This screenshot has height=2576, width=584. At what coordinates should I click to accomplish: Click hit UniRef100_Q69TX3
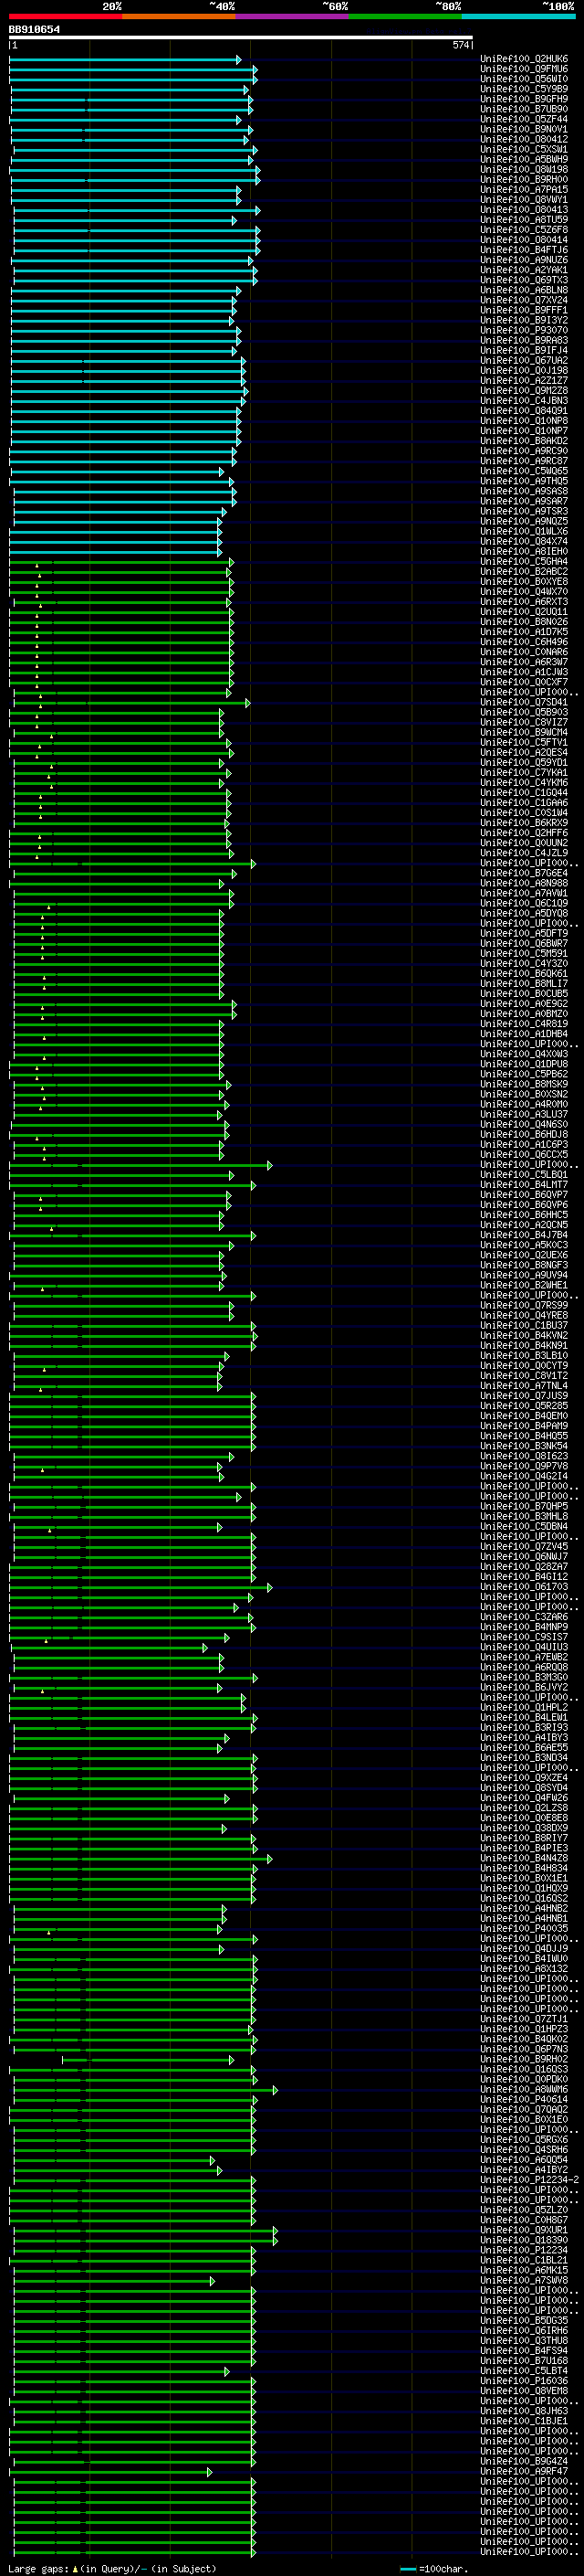point(524,280)
